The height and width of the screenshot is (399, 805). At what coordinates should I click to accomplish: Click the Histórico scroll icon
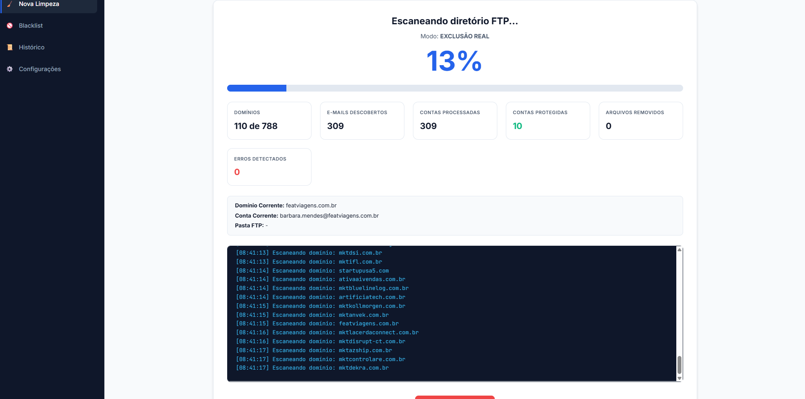10,47
